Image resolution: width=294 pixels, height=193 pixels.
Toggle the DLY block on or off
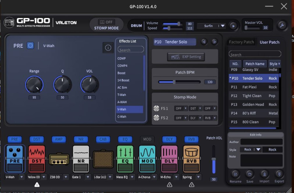click(169, 139)
